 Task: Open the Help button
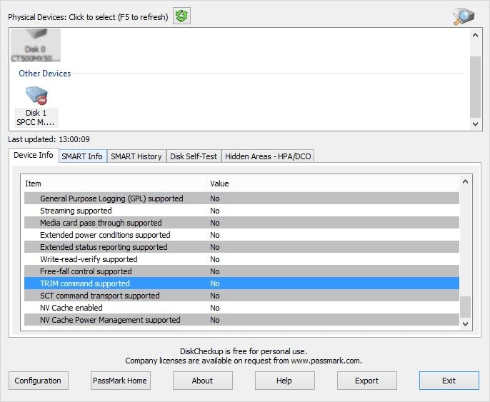[285, 381]
